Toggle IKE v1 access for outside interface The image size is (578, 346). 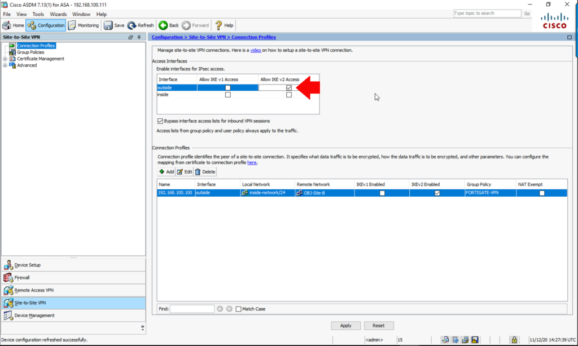click(x=228, y=87)
